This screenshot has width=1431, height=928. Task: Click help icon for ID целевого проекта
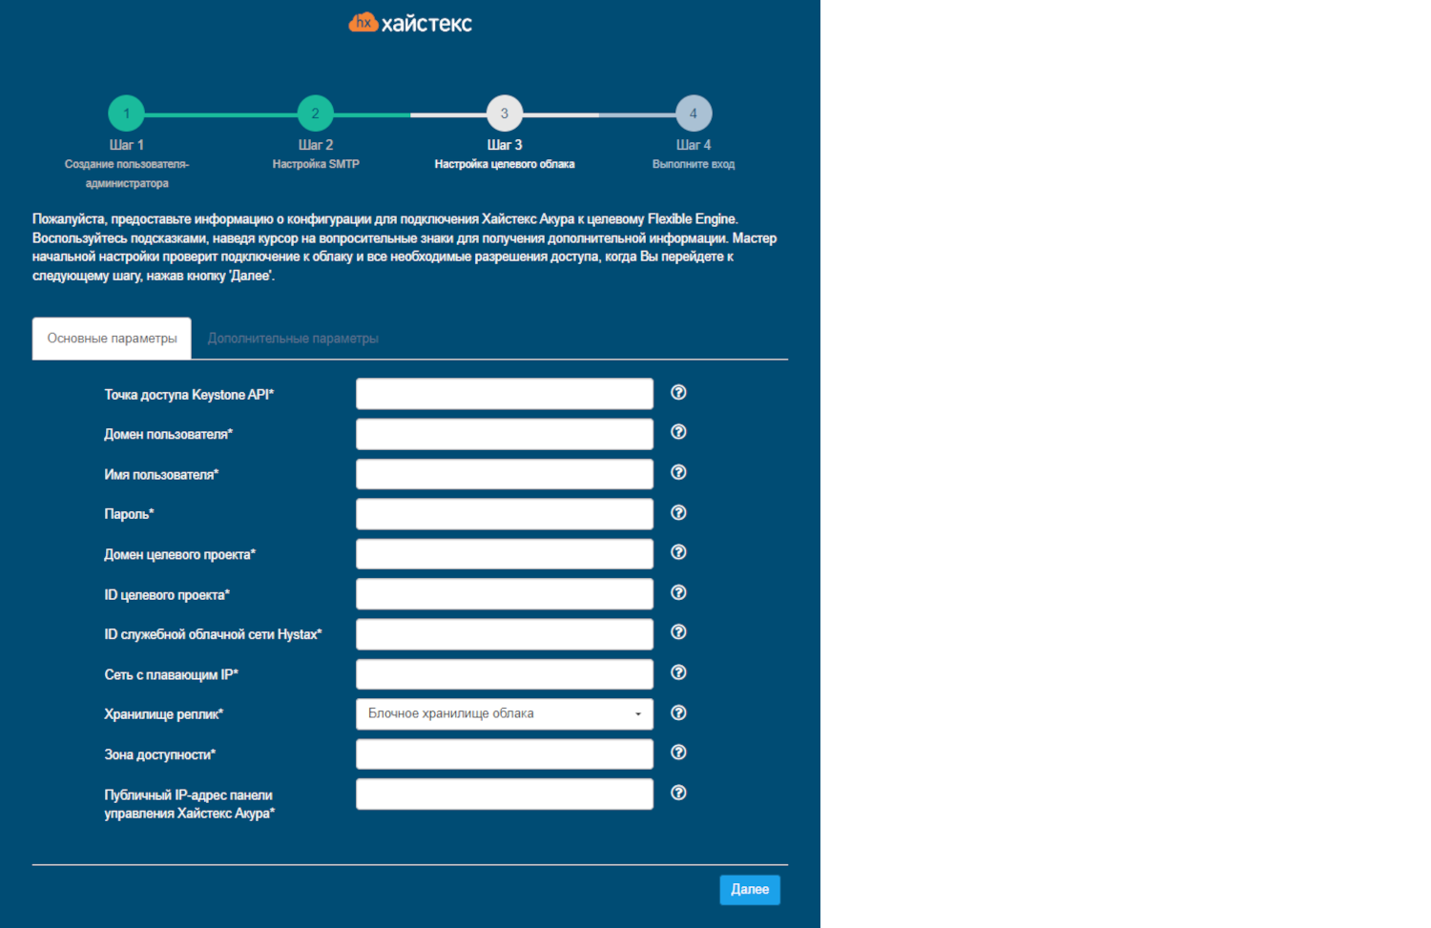pyautogui.click(x=678, y=592)
